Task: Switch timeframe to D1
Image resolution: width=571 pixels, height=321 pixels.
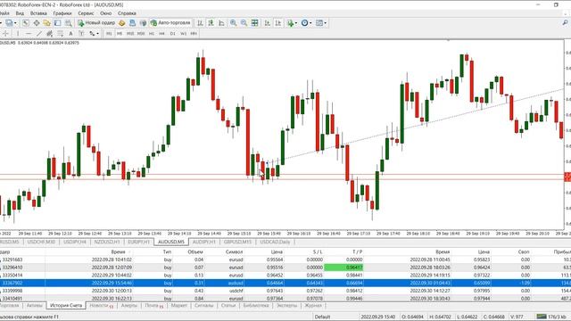Action: (172, 34)
